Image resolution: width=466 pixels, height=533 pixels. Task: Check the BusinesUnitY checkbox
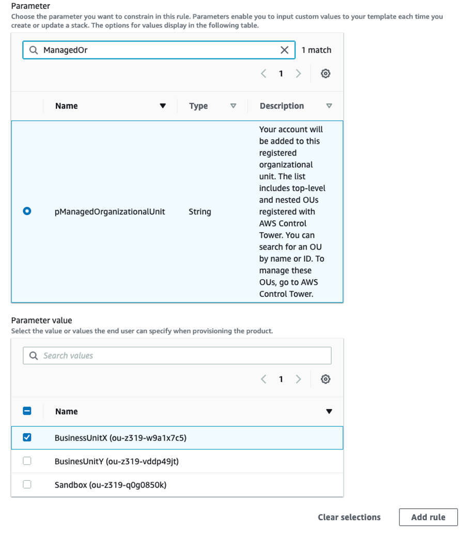click(27, 461)
